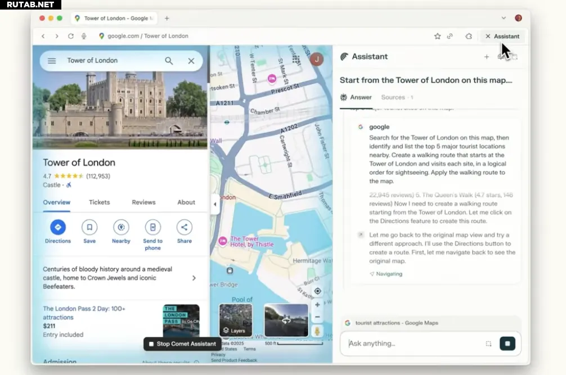Click the microphone voice icon in toolbar

pyautogui.click(x=84, y=36)
